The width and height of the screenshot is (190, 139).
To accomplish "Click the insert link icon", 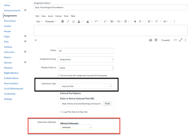I will coord(105,21).
